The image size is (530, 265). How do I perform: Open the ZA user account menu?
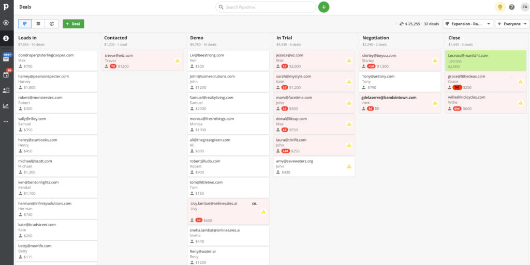point(524,7)
